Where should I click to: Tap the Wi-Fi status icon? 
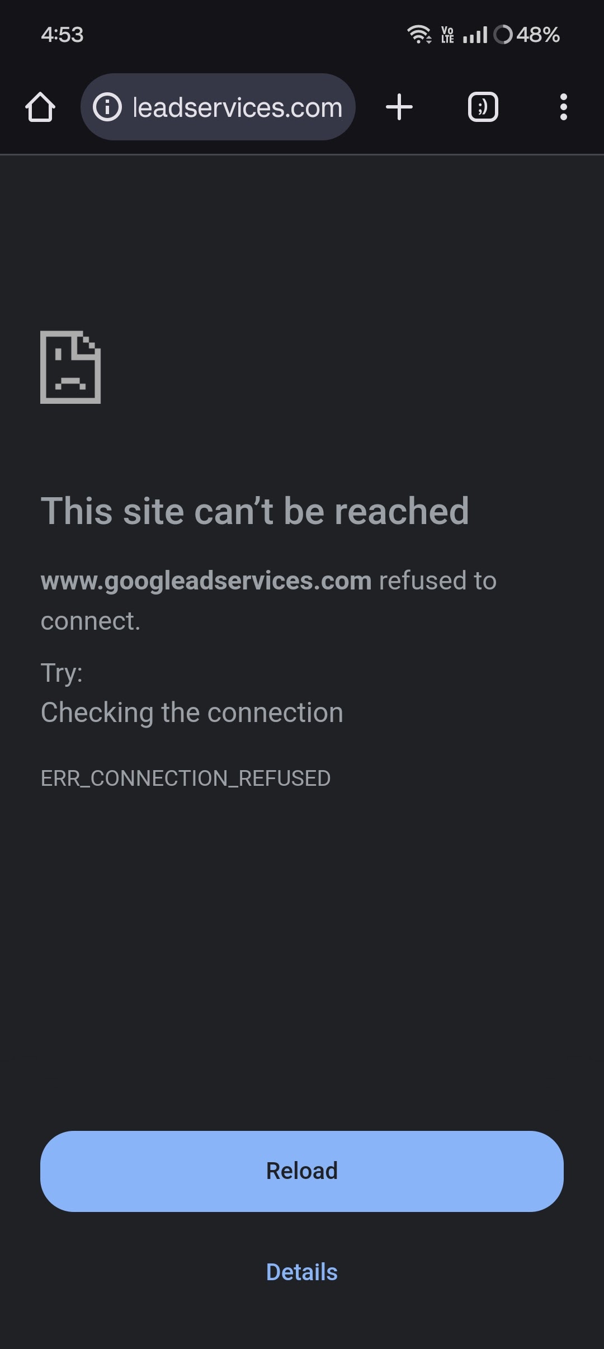pyautogui.click(x=419, y=35)
